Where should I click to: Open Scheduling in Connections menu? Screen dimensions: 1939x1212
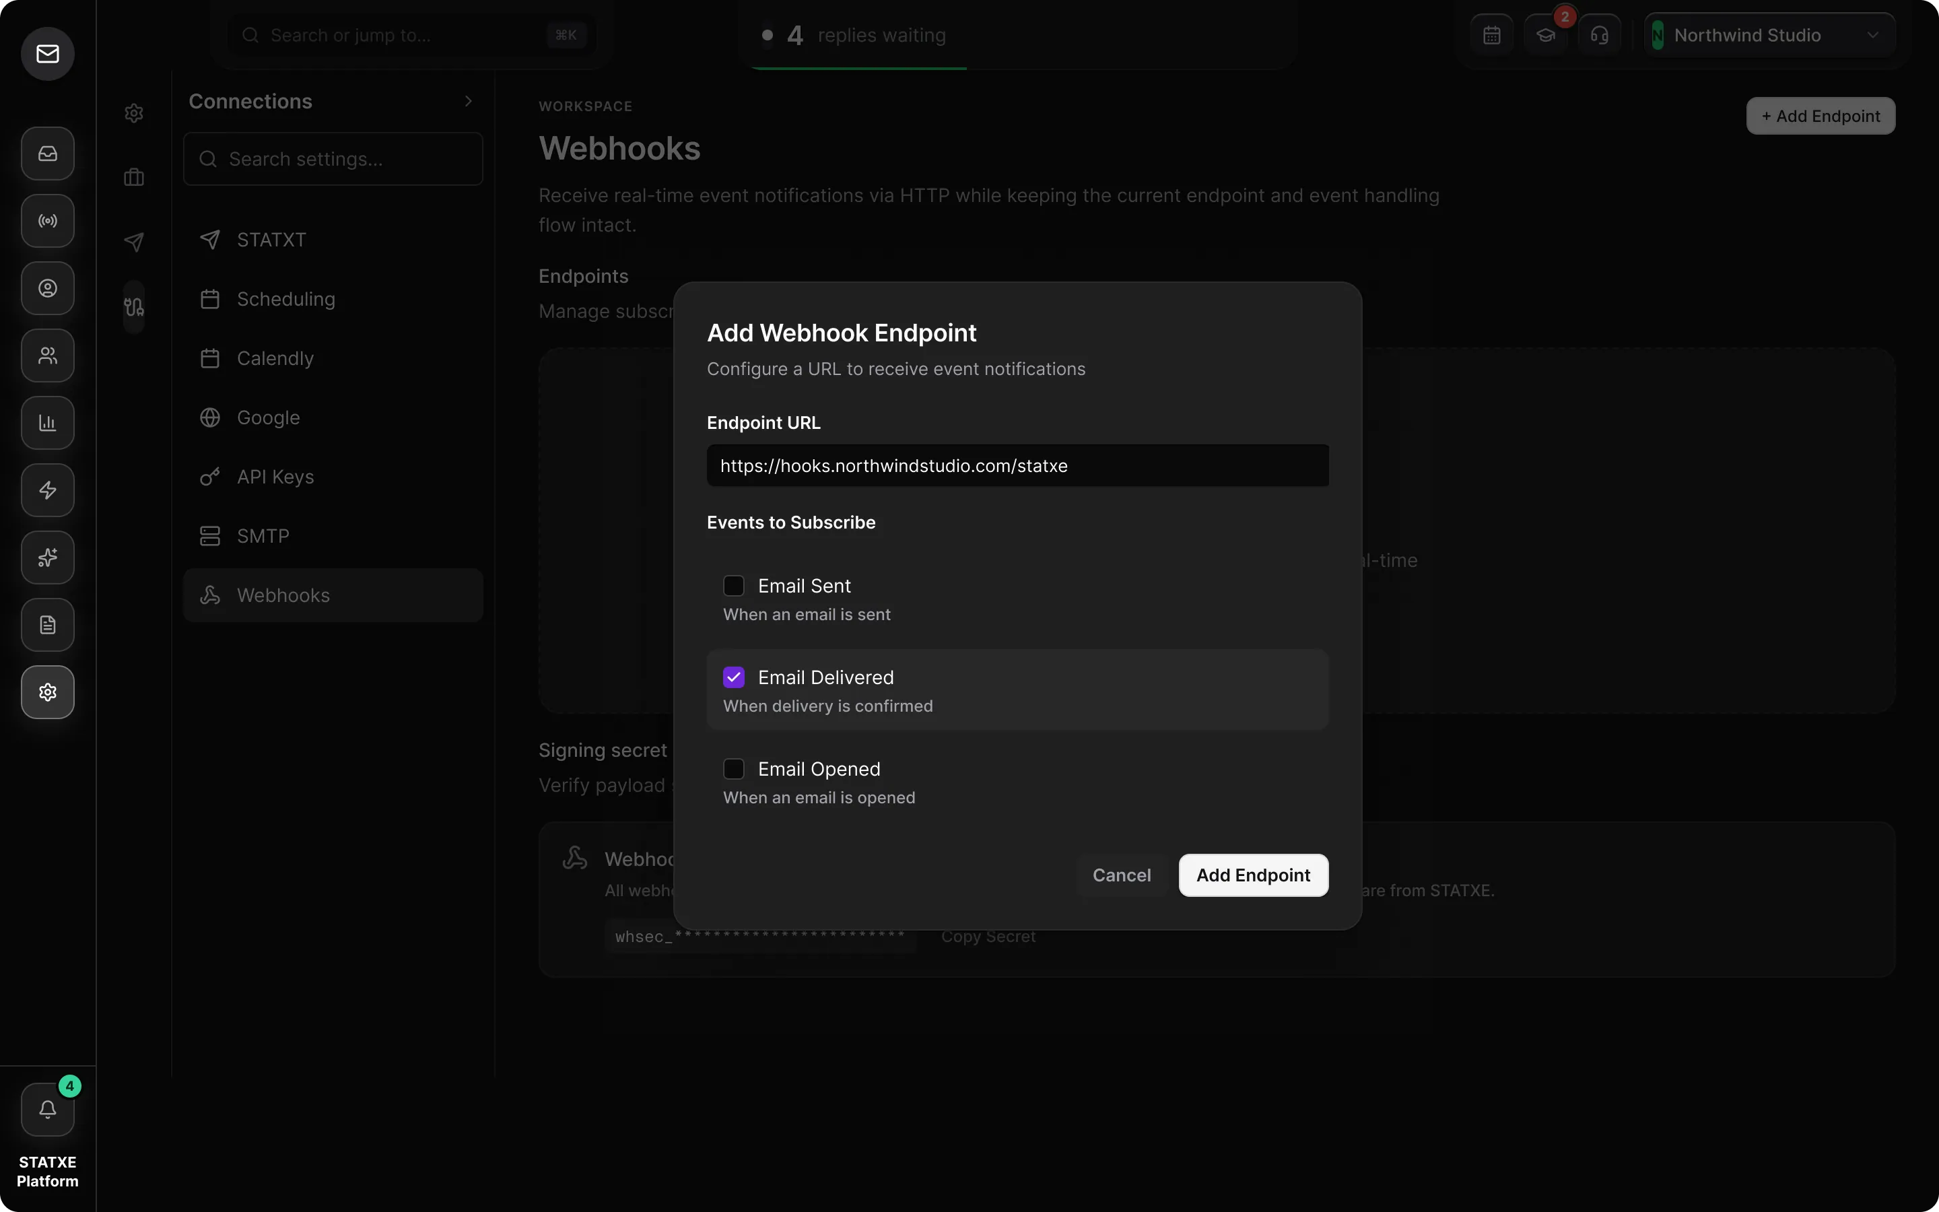tap(333, 299)
